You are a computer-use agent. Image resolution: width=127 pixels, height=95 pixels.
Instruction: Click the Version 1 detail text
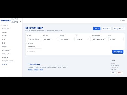(113, 63)
